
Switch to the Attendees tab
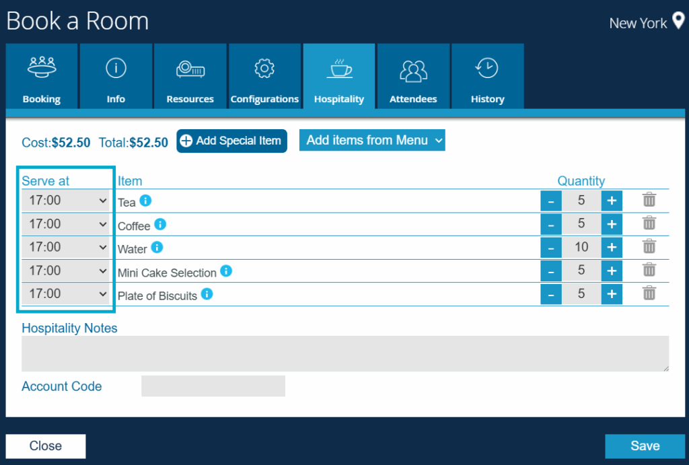pos(413,76)
